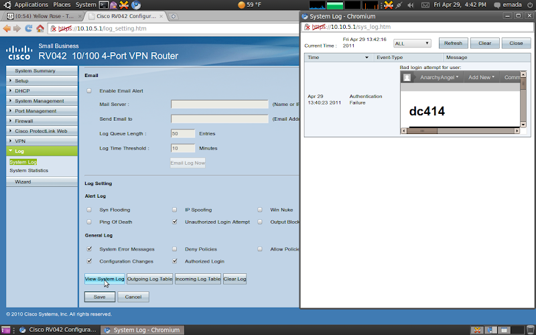536x335 pixels.
Task: Open the ALL log filter dropdown
Action: (x=412, y=44)
